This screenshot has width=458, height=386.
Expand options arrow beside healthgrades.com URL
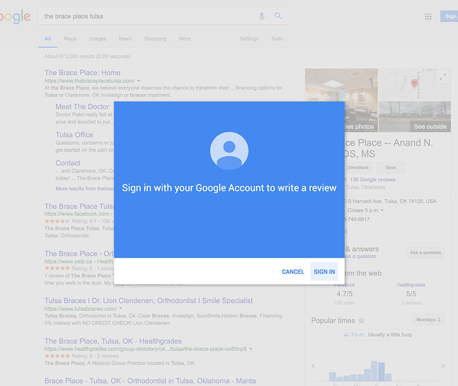(251, 349)
